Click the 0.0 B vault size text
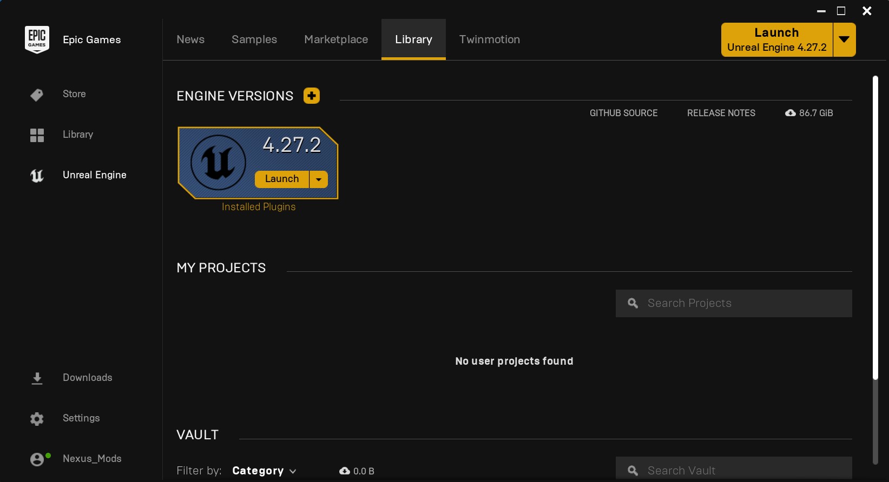Screen dimensions: 889x482 pos(364,471)
